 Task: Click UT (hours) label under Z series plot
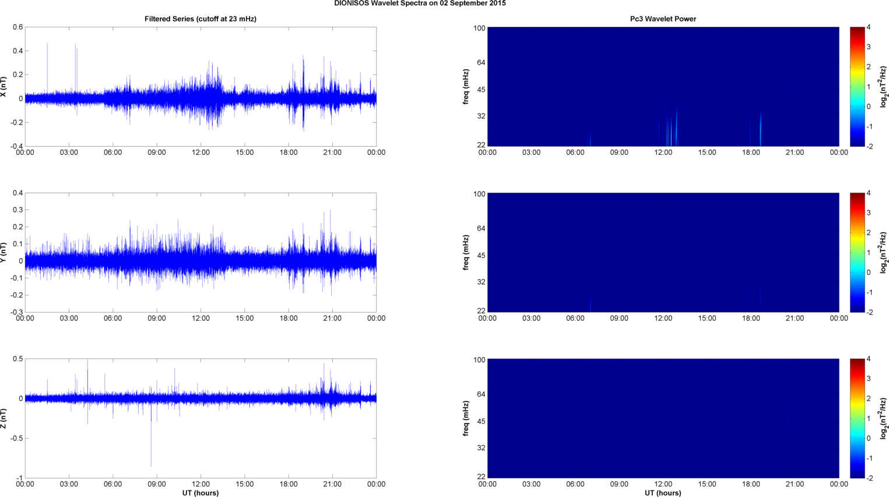pos(201,493)
